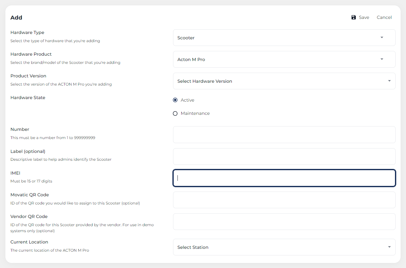Click the Hardware Product dropdown arrow
This screenshot has height=268, width=406.
click(382, 59)
